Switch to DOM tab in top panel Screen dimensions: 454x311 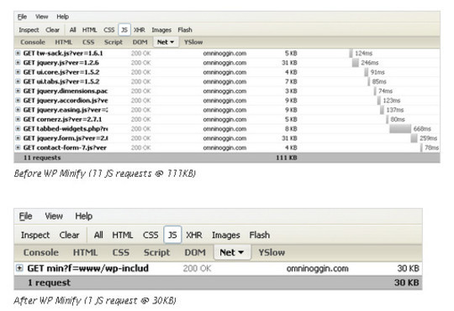coord(140,42)
